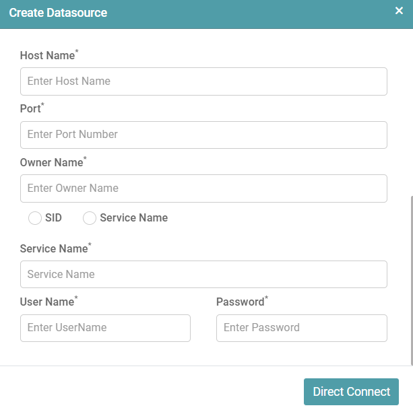Click the Port field label

pyautogui.click(x=30, y=108)
